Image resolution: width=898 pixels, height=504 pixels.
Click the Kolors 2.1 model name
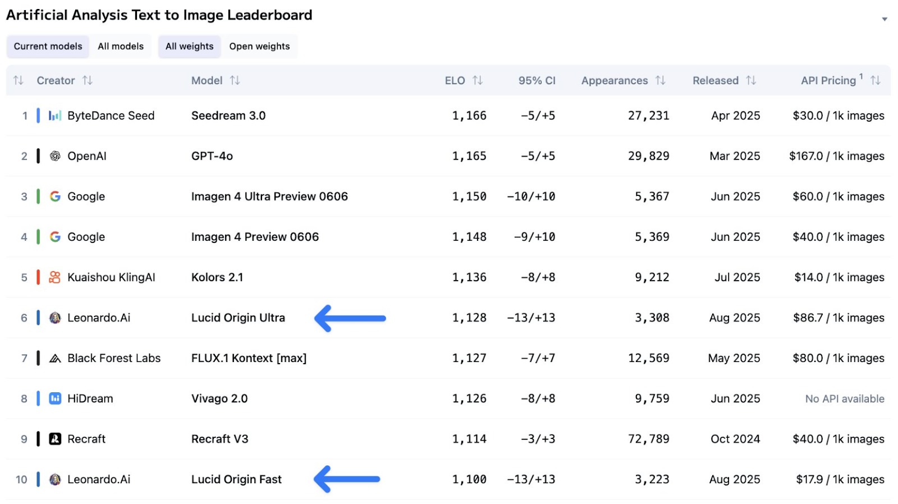[217, 277]
